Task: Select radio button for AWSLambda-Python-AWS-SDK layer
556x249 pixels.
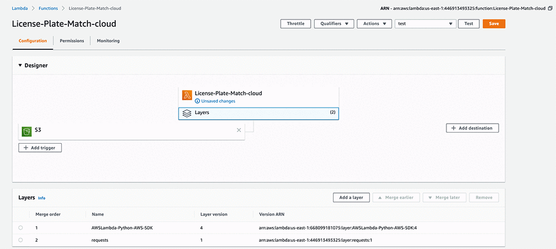Action: pyautogui.click(x=21, y=228)
